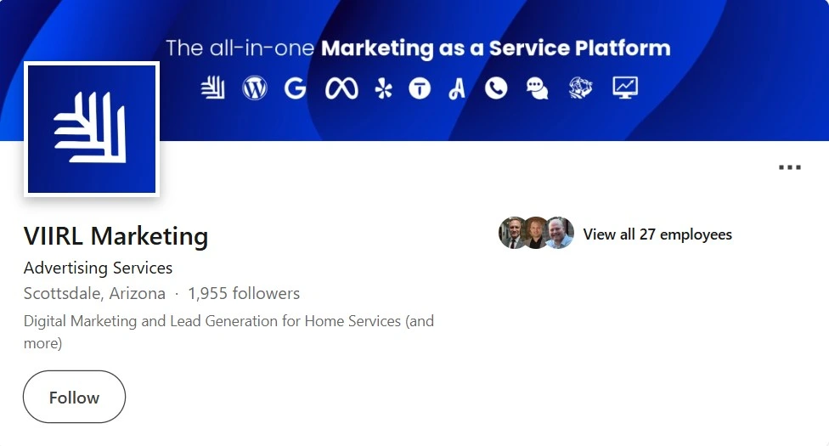829x446 pixels.
Task: Click the Meta infinity icon in banner
Action: click(x=341, y=88)
